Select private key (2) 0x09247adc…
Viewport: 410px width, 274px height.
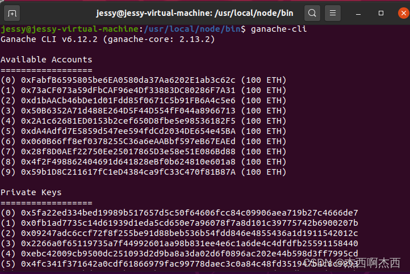click(x=190, y=233)
